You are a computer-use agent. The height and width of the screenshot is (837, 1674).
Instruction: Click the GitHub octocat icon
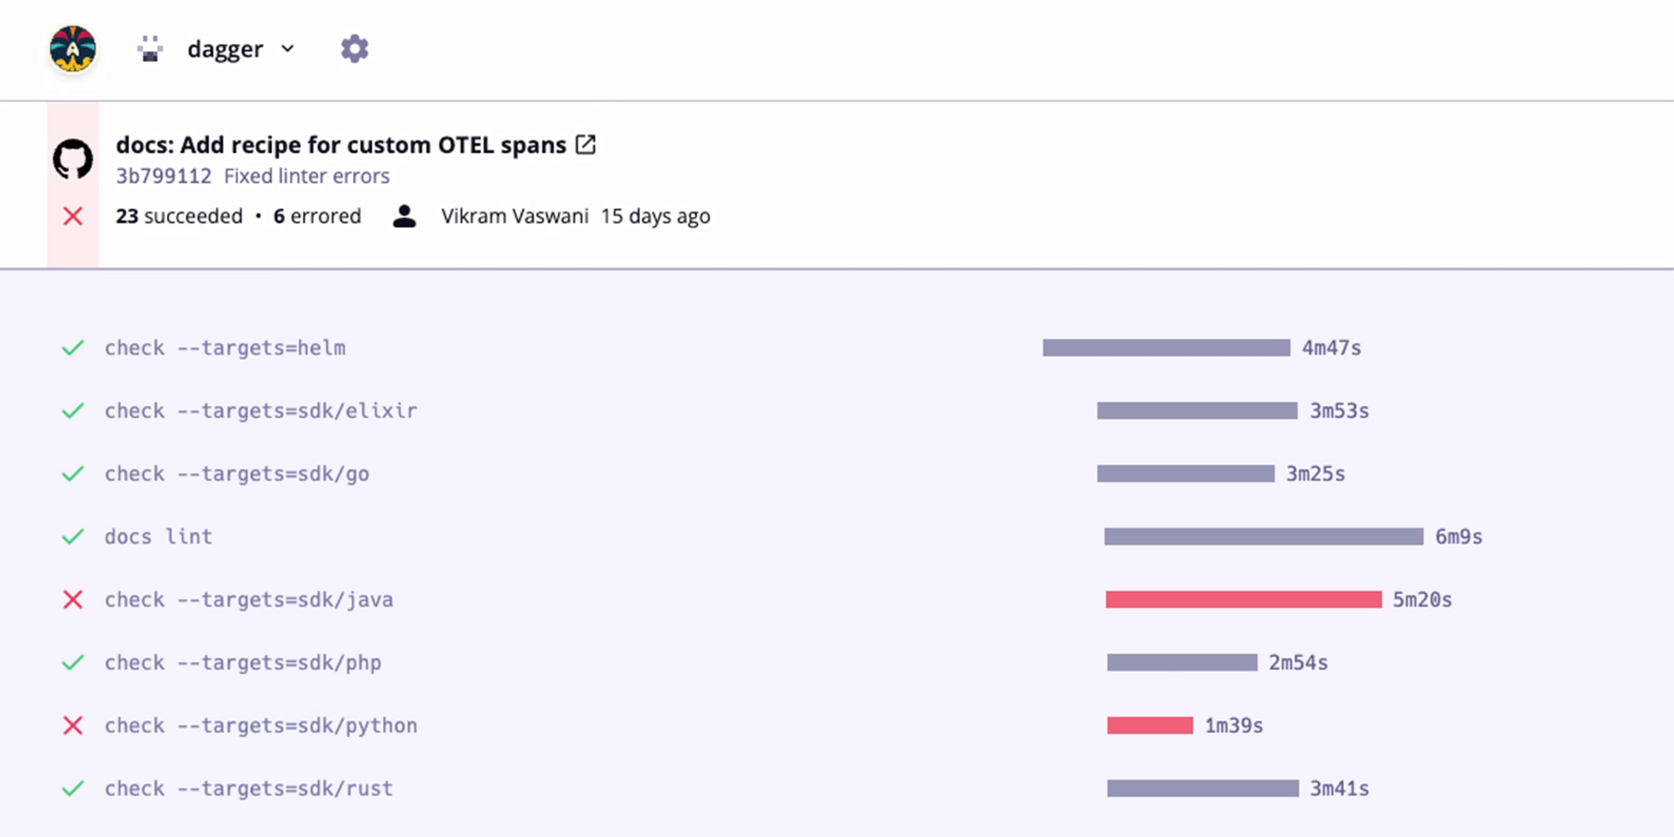pos(73,159)
